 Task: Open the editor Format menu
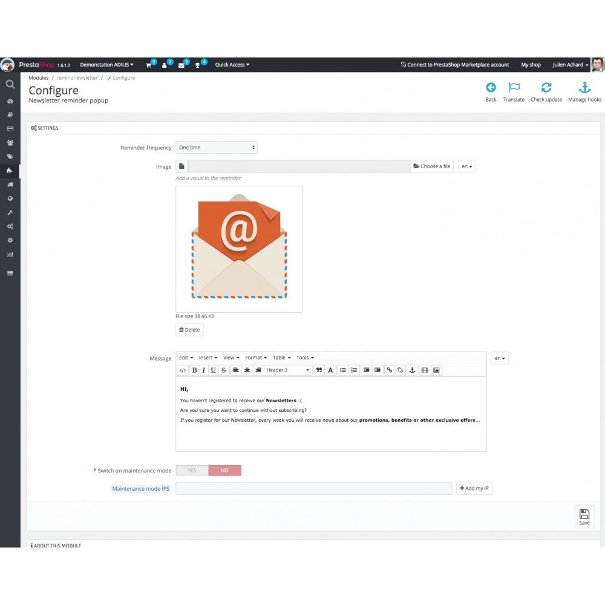click(256, 358)
